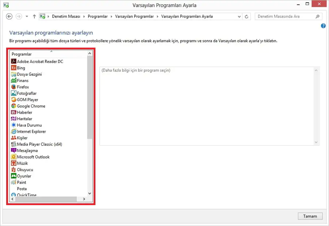Image resolution: width=329 pixels, height=226 pixels.
Task: Click the Finans chart icon
Action: coord(14,81)
